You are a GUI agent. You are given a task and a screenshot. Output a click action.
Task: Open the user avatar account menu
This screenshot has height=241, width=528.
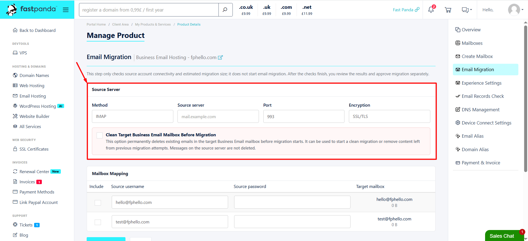click(x=515, y=10)
